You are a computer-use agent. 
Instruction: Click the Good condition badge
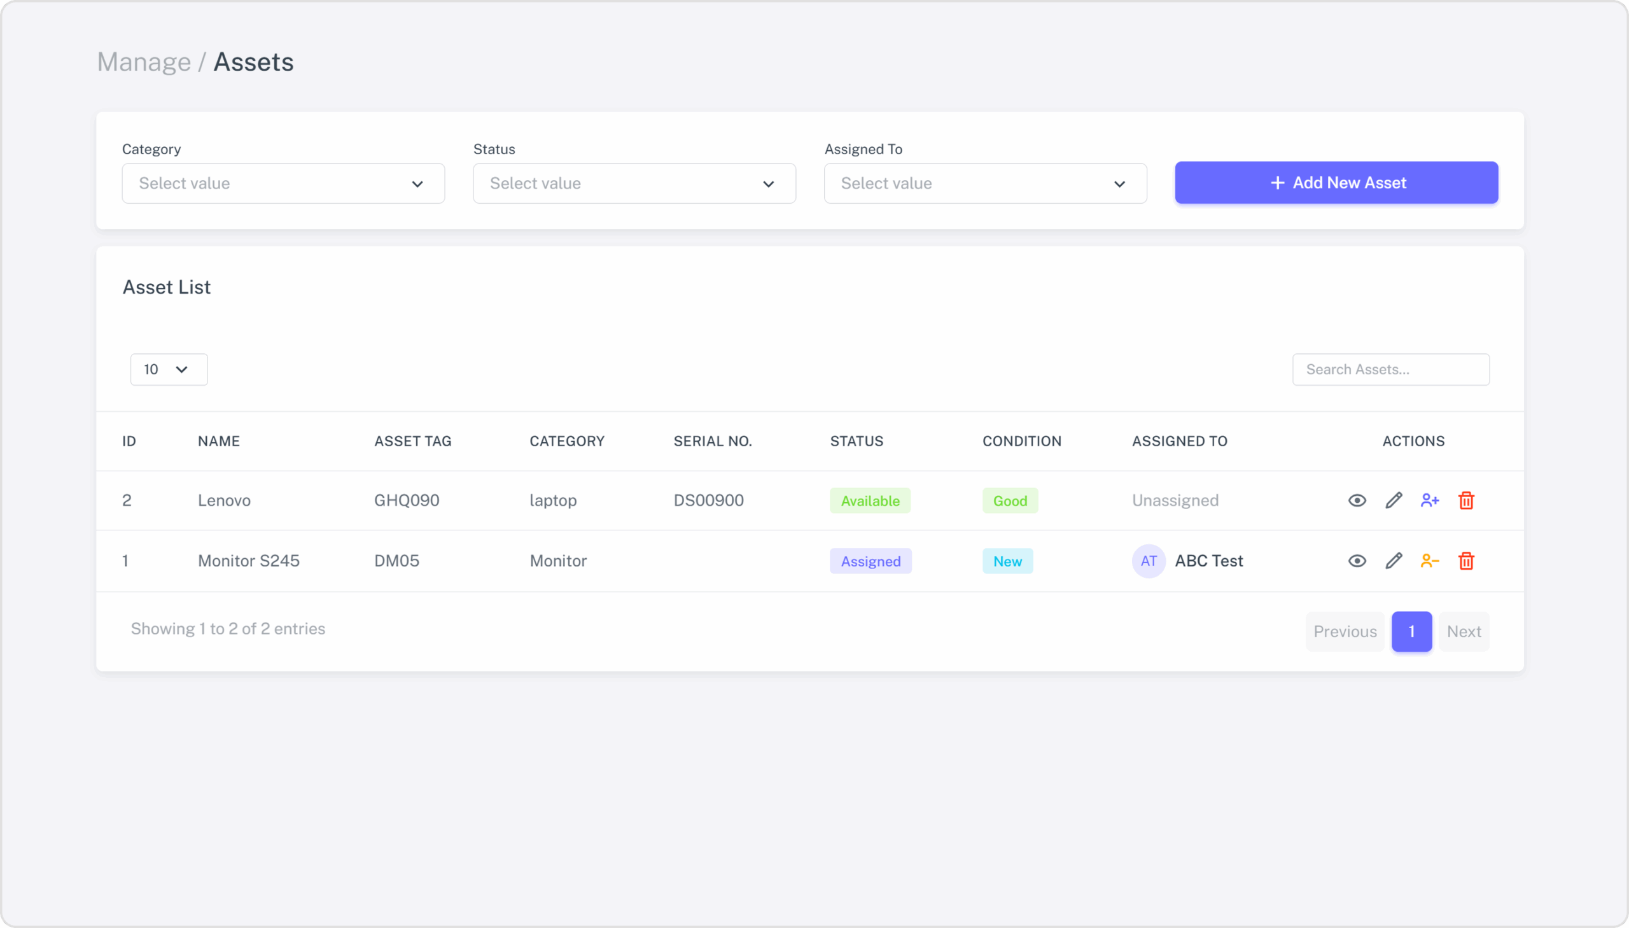point(1010,501)
